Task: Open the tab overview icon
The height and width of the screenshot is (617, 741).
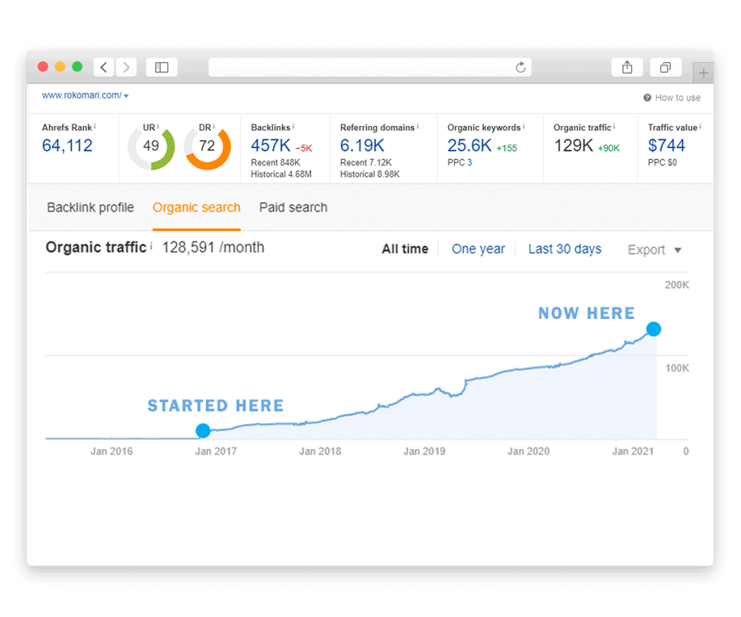Action: click(665, 67)
